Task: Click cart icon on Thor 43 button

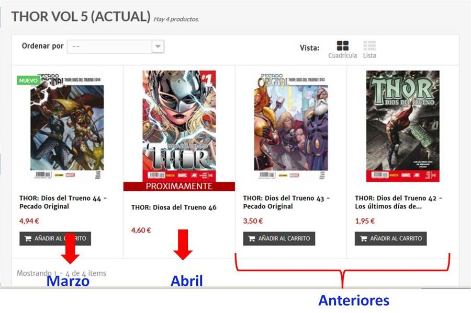Action: tap(251, 239)
